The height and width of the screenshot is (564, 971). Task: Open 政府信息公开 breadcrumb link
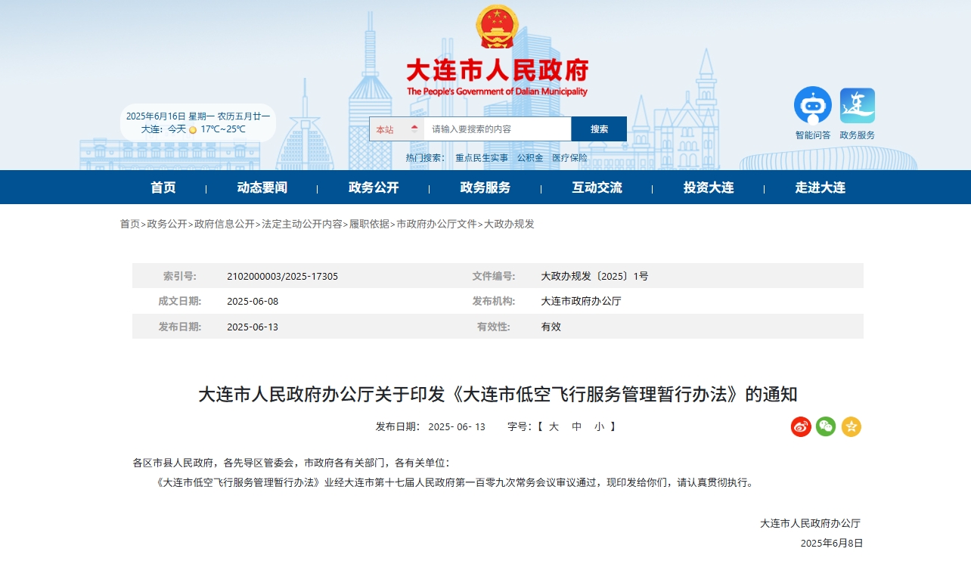point(225,224)
